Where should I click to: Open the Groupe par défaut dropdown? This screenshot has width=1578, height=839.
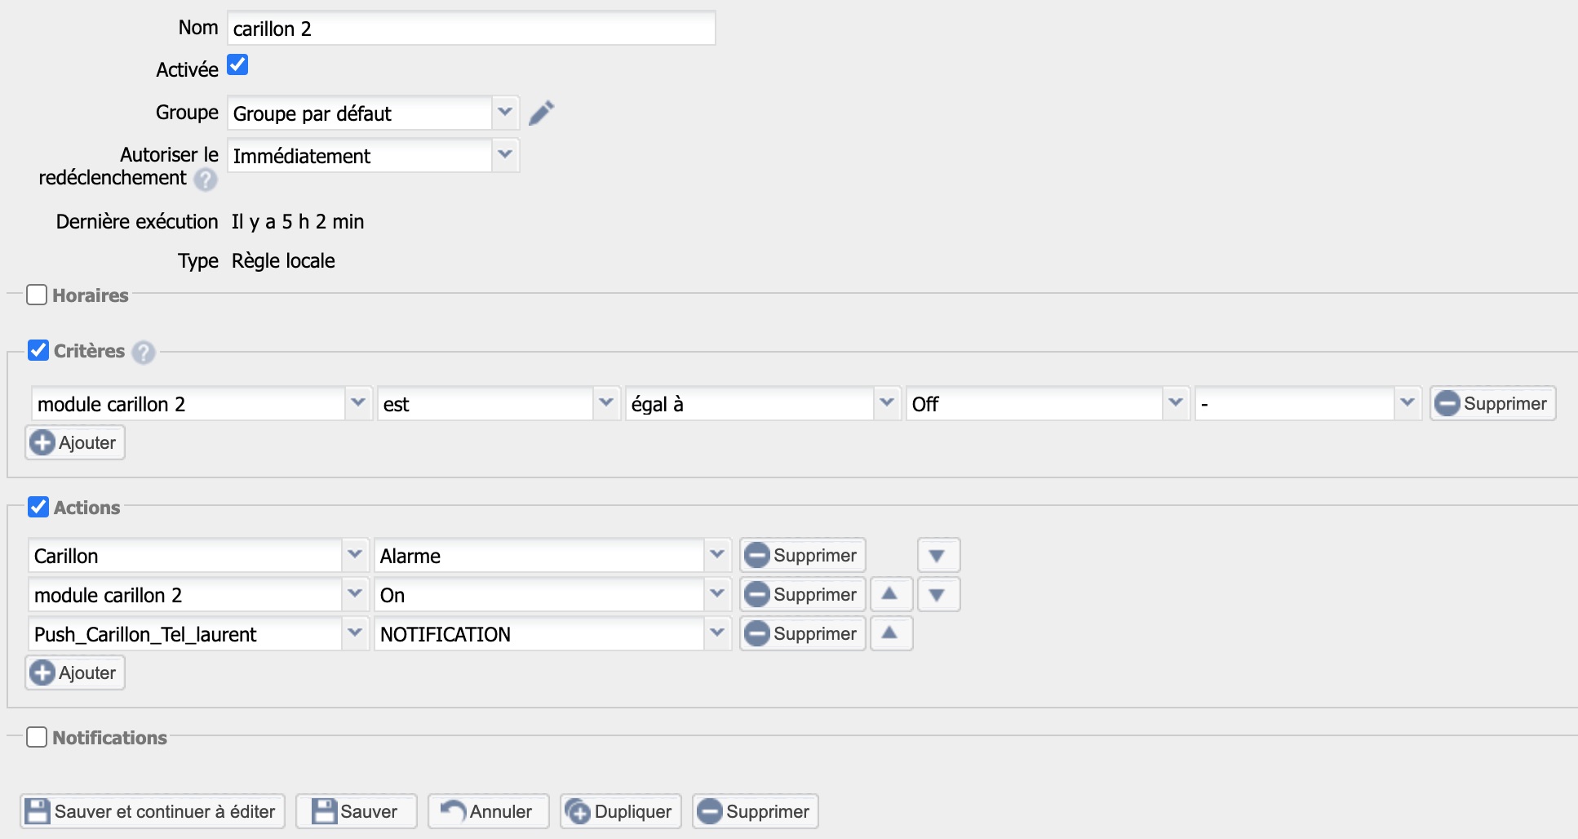[504, 113]
